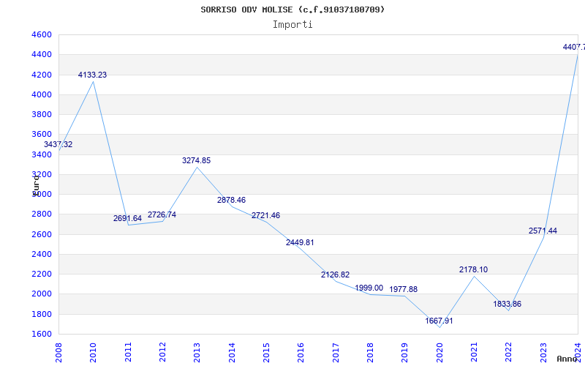Click the 2015 x-axis year label
585x366 pixels.
coord(266,352)
